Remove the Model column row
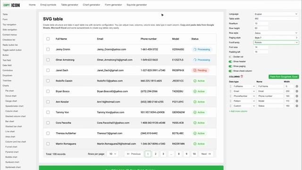The width and height of the screenshot is (302, 170). click(x=297, y=101)
